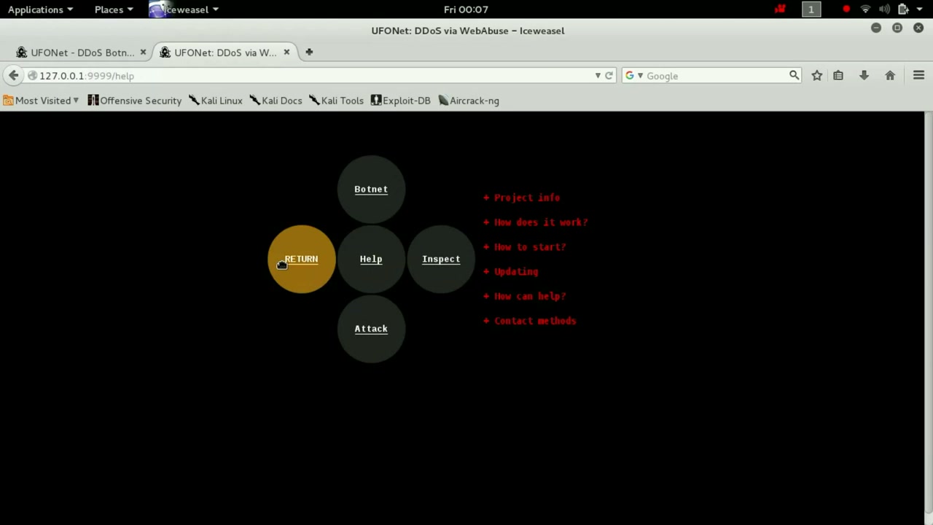Open the Kali Linux bookmark

[x=216, y=101]
